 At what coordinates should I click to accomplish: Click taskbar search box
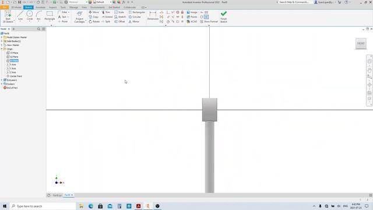click(x=43, y=206)
